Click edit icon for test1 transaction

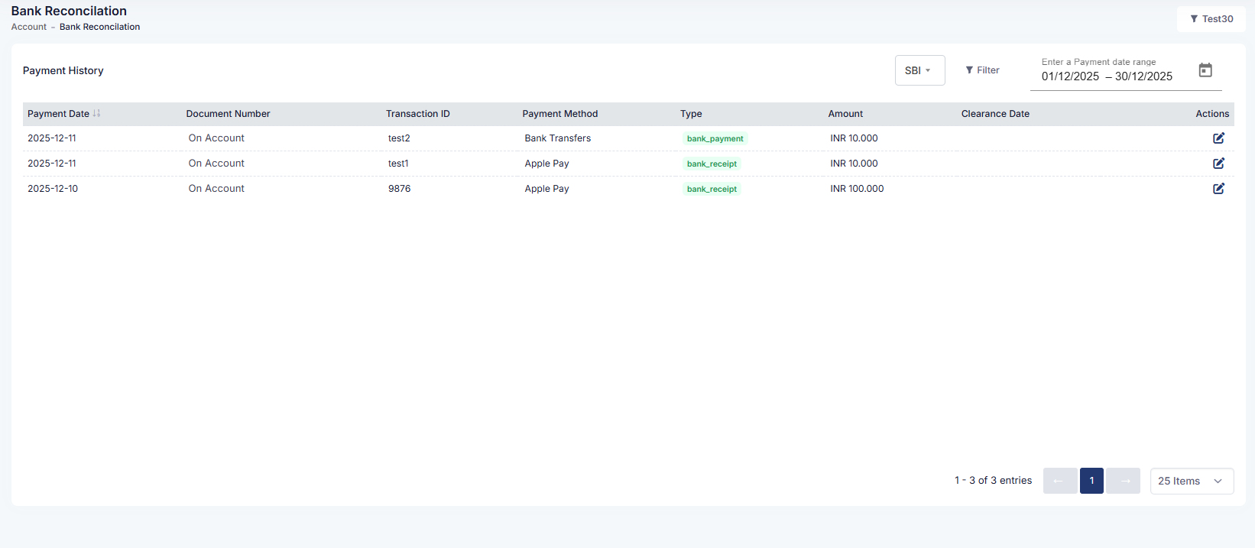(x=1218, y=164)
